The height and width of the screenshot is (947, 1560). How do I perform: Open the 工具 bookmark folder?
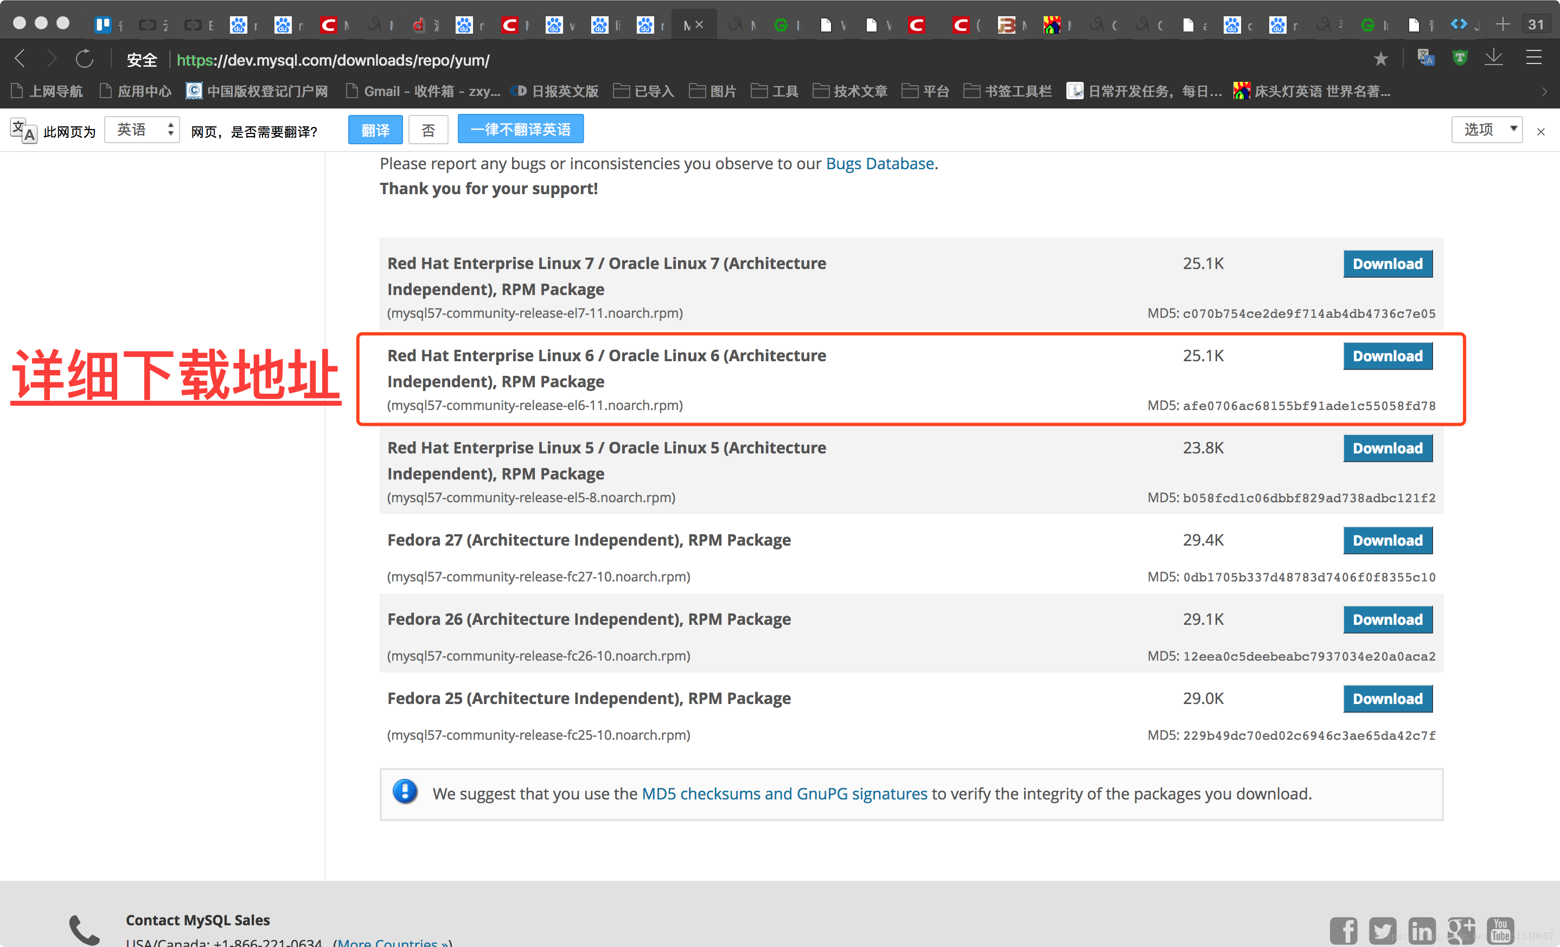click(774, 91)
